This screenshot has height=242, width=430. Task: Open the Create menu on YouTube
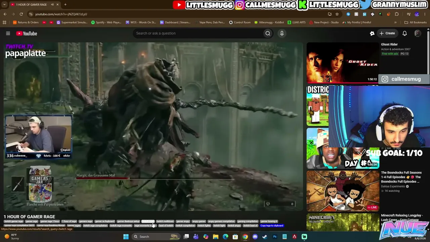pos(387,33)
